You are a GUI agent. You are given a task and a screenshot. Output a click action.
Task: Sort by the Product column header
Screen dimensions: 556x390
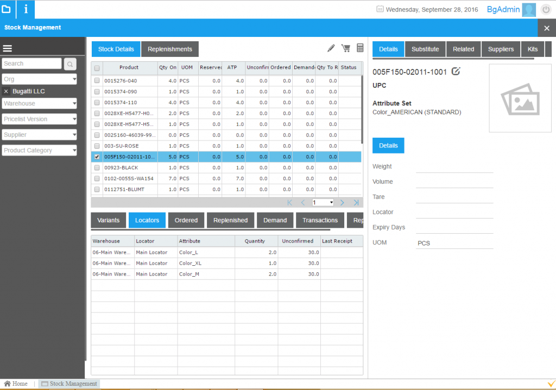pos(129,67)
